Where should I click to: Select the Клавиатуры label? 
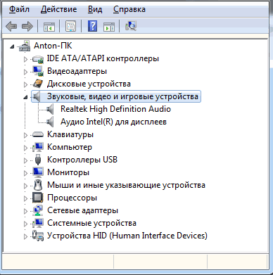tap(70, 134)
